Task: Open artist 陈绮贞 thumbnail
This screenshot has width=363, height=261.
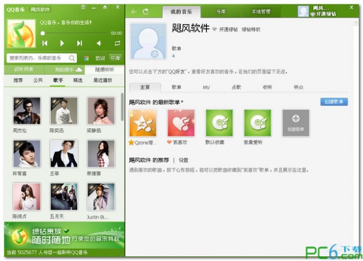Action: pos(27,197)
